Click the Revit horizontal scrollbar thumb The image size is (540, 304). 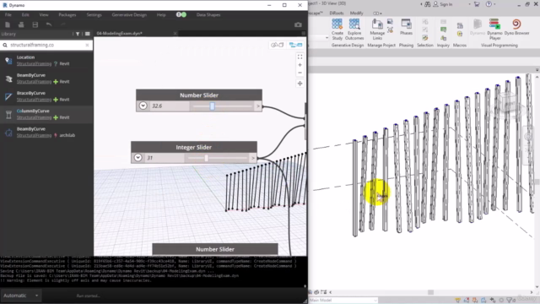(x=430, y=292)
